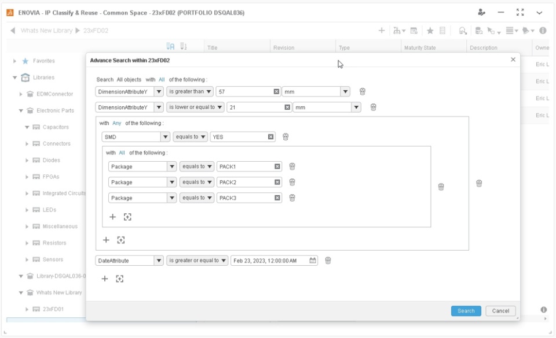The image size is (556, 338).
Task: Click Whats New Library breadcrumb
Action: click(x=46, y=31)
